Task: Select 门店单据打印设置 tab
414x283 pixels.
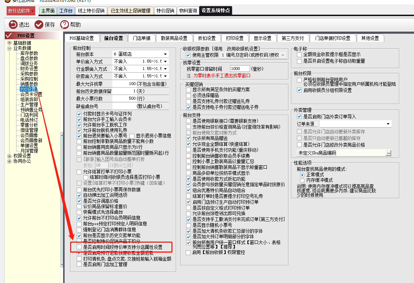Action: [x=333, y=38]
